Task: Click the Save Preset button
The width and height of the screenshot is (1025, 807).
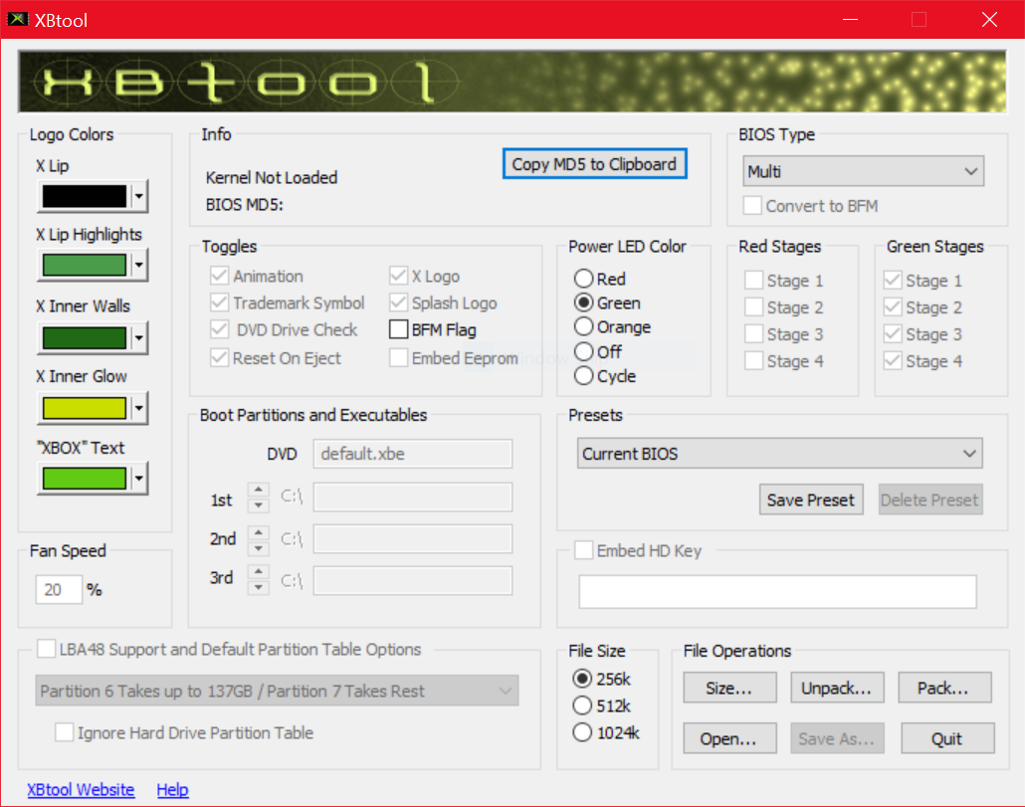Action: tap(811, 500)
